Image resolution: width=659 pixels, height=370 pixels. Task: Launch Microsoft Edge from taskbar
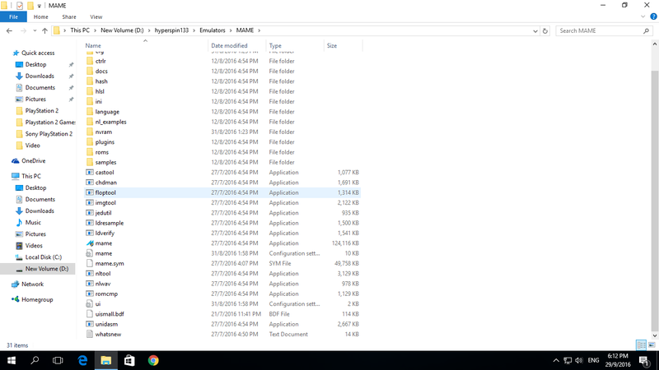tap(82, 360)
